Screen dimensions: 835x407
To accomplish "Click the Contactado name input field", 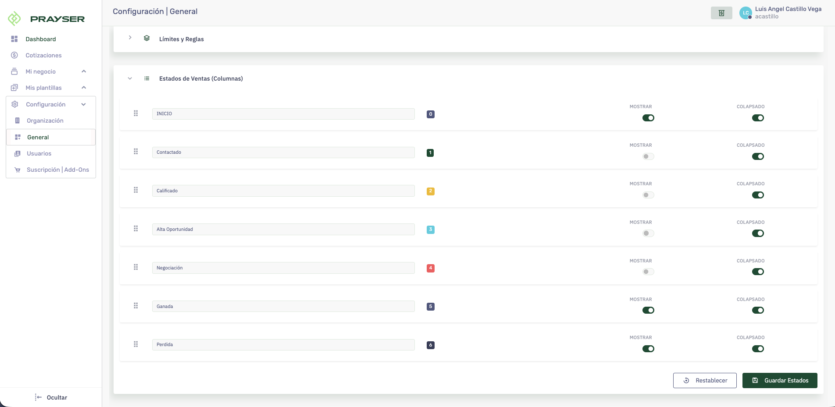I will [283, 152].
